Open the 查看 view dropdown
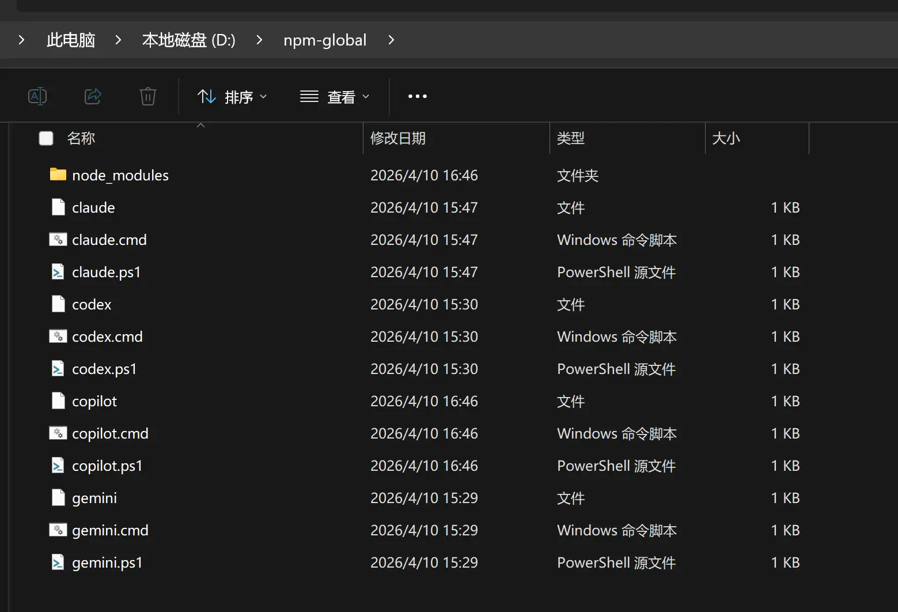 pyautogui.click(x=335, y=97)
